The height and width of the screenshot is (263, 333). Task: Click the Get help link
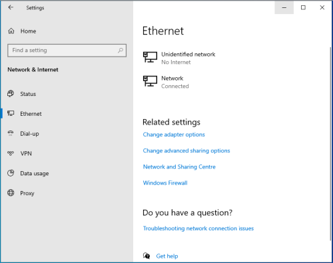[167, 256]
